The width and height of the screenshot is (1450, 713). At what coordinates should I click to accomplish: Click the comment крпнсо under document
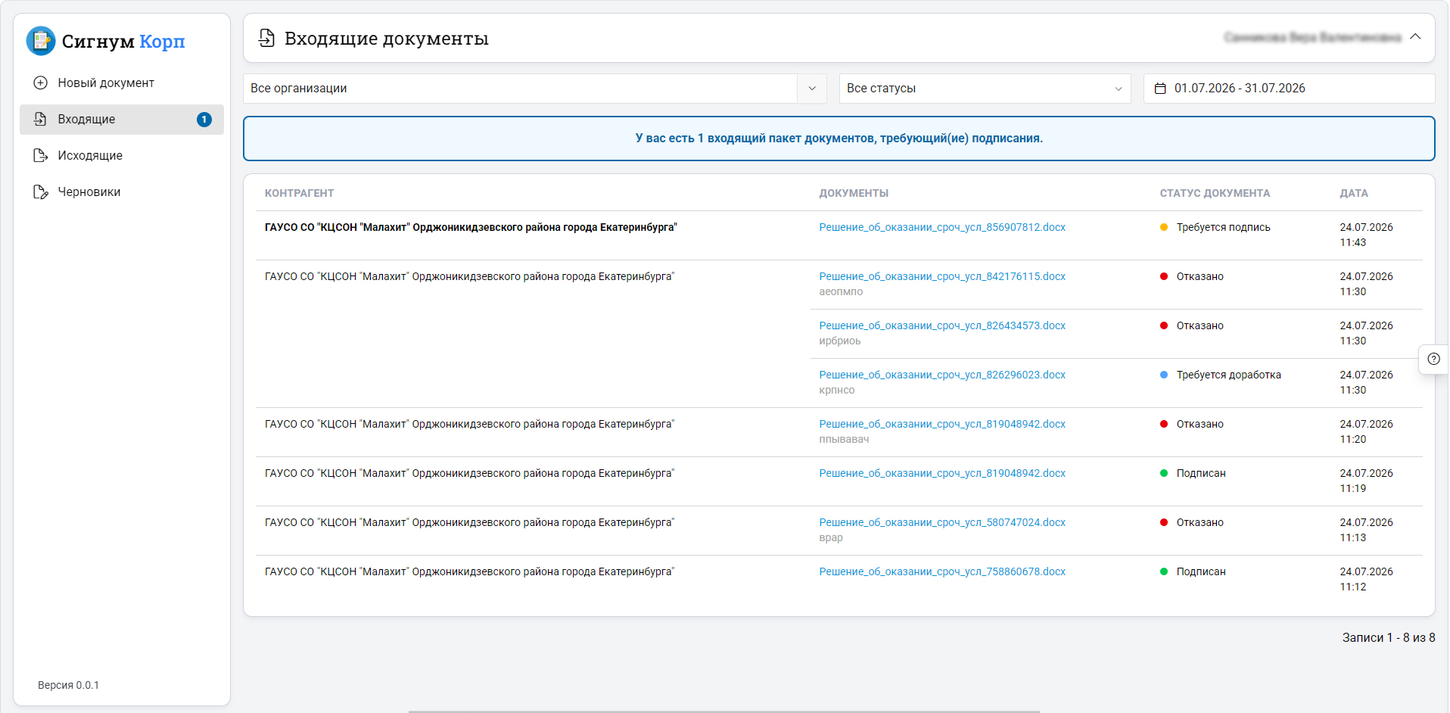[x=837, y=390]
